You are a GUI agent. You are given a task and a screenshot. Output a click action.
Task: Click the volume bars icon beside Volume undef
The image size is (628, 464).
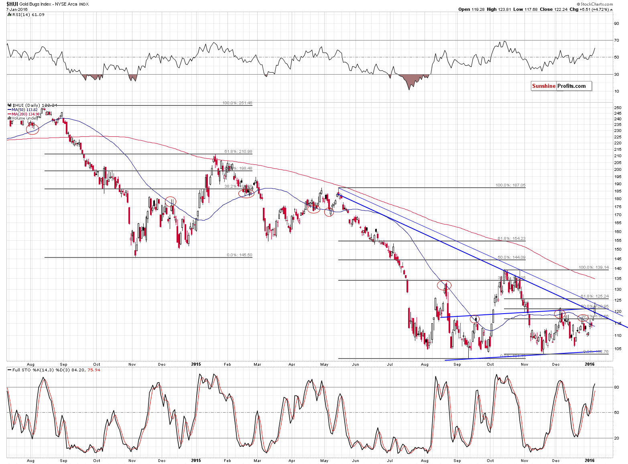pyautogui.click(x=9, y=118)
